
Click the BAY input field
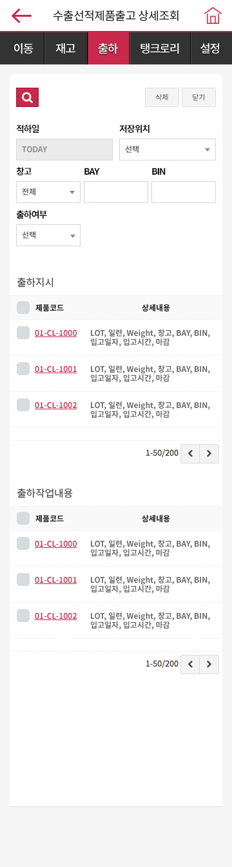coord(116,192)
